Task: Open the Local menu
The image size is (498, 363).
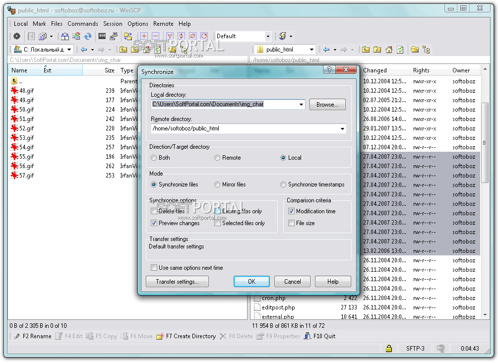Action: pos(21,24)
